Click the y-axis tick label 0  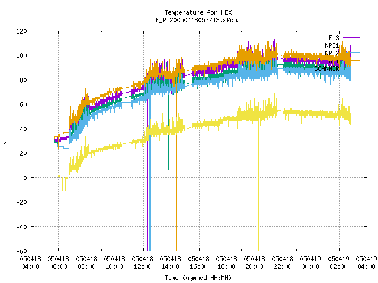click(x=25, y=178)
